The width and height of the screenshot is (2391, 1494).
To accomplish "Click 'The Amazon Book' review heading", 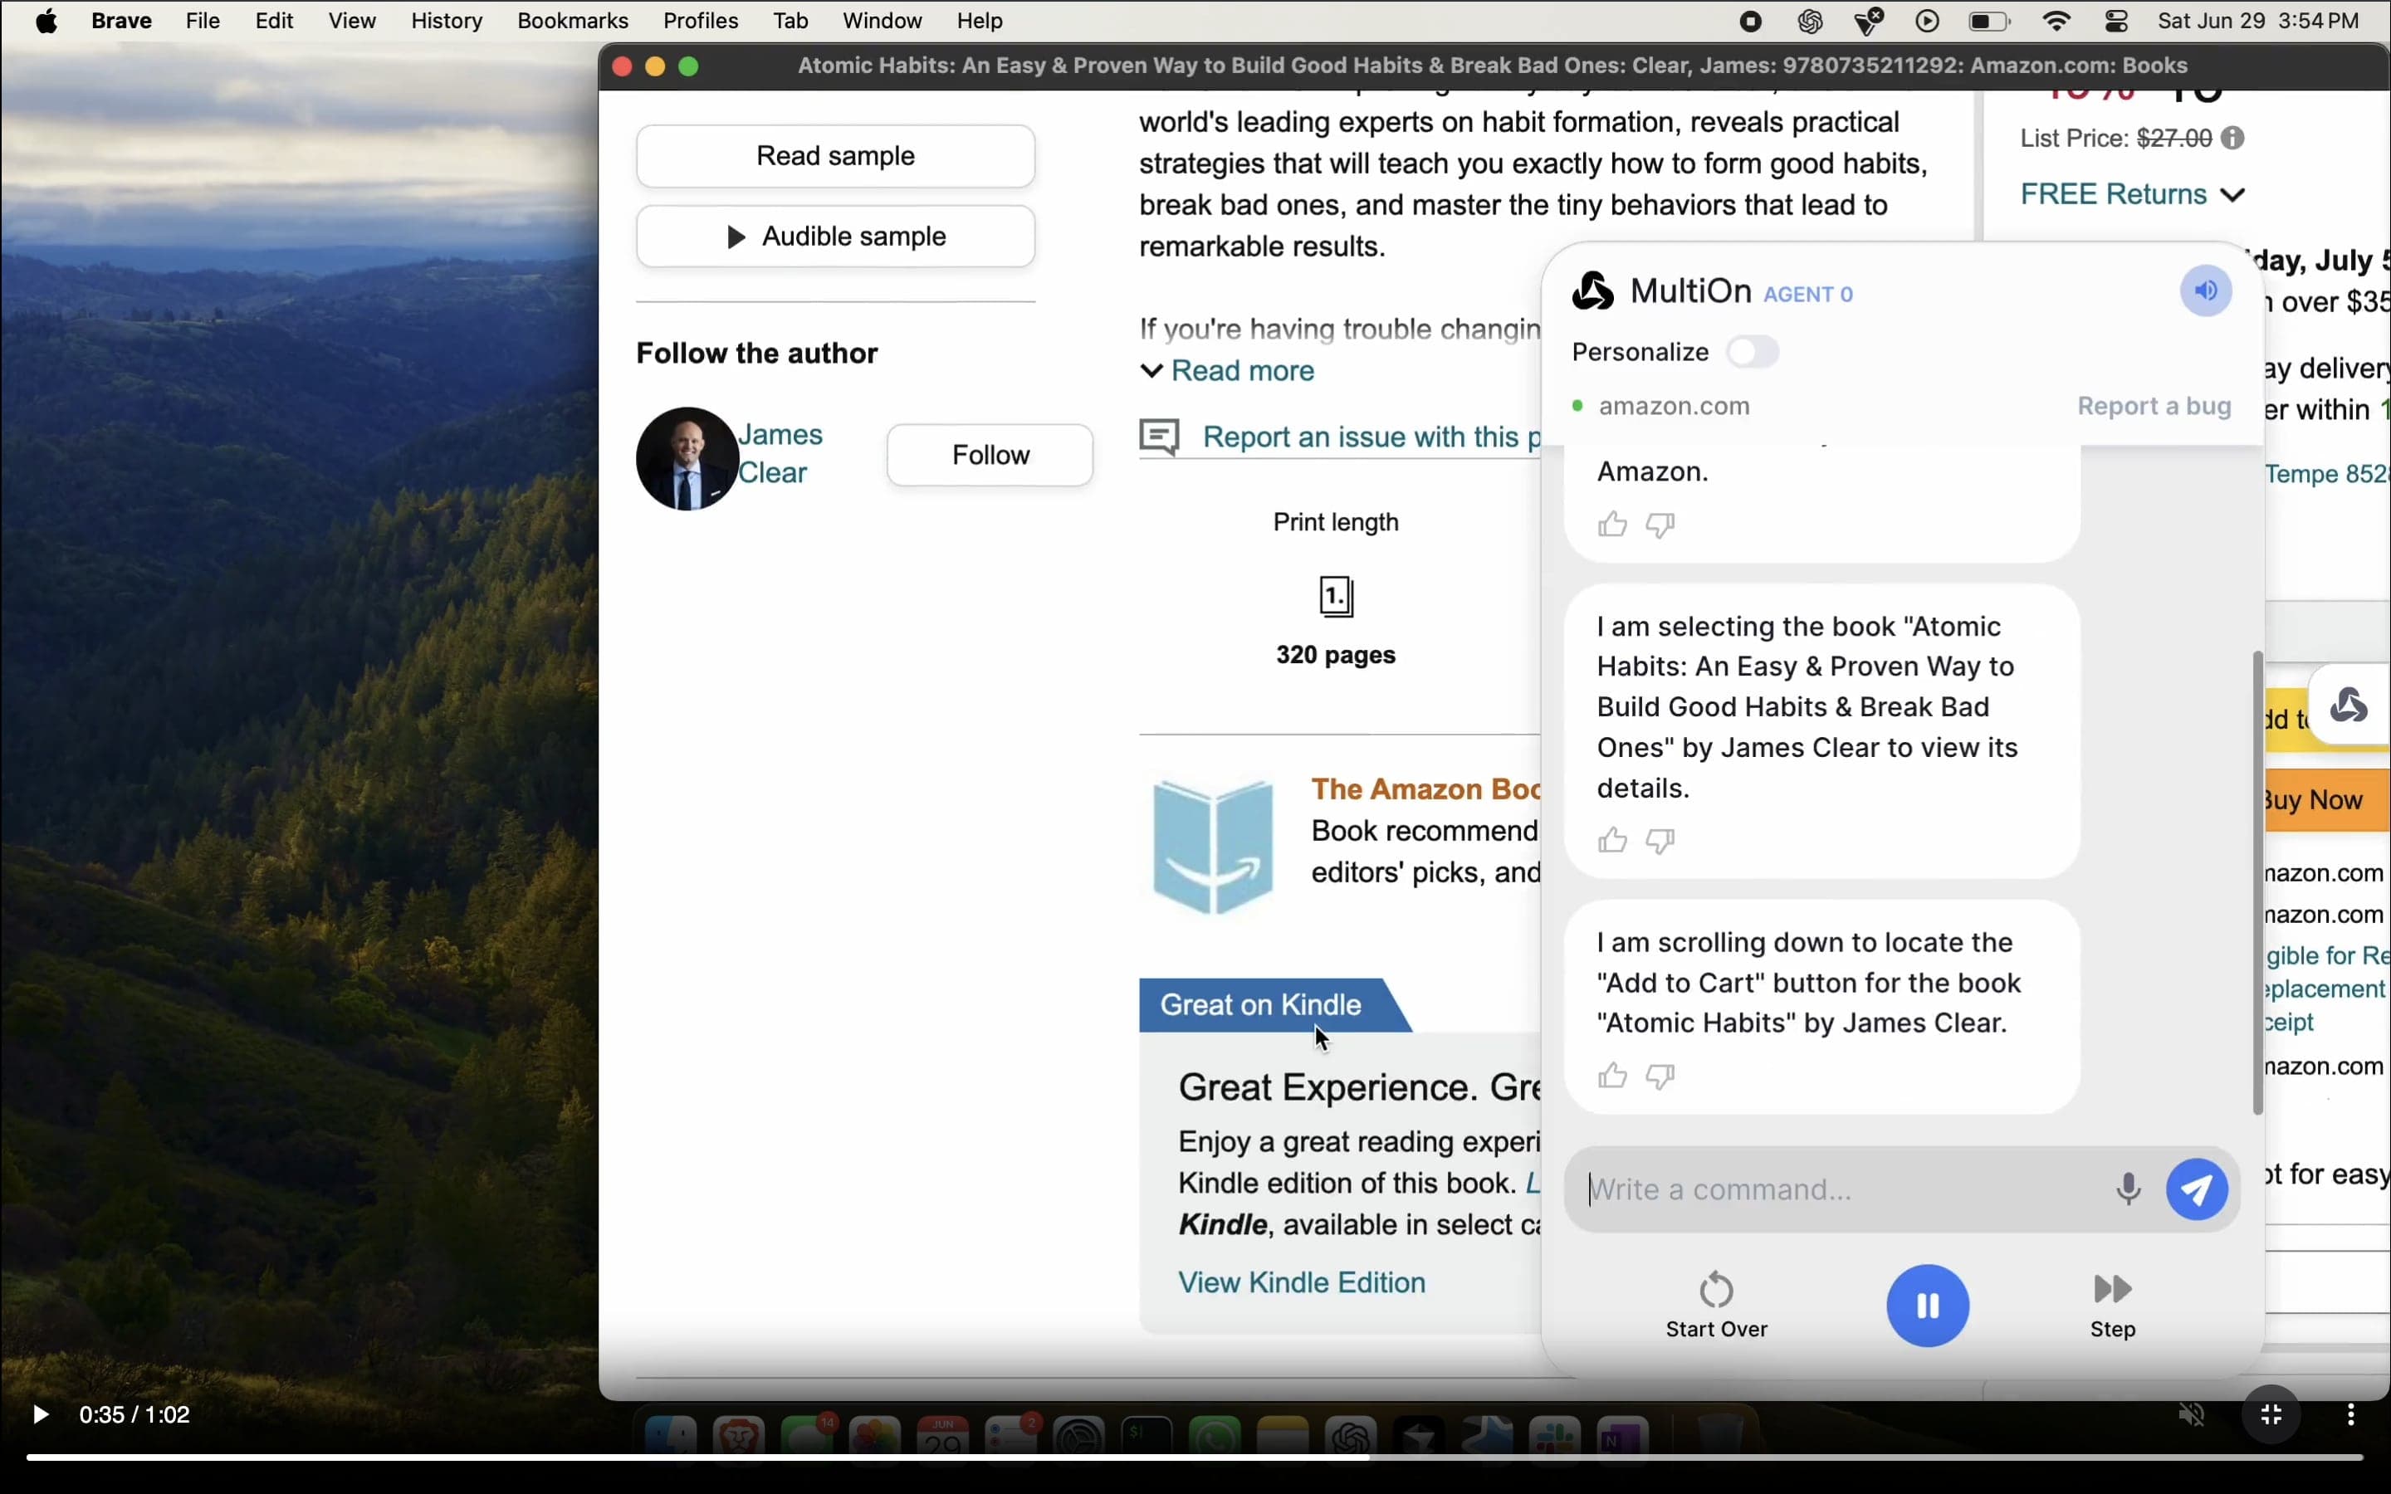I will click(1425, 788).
